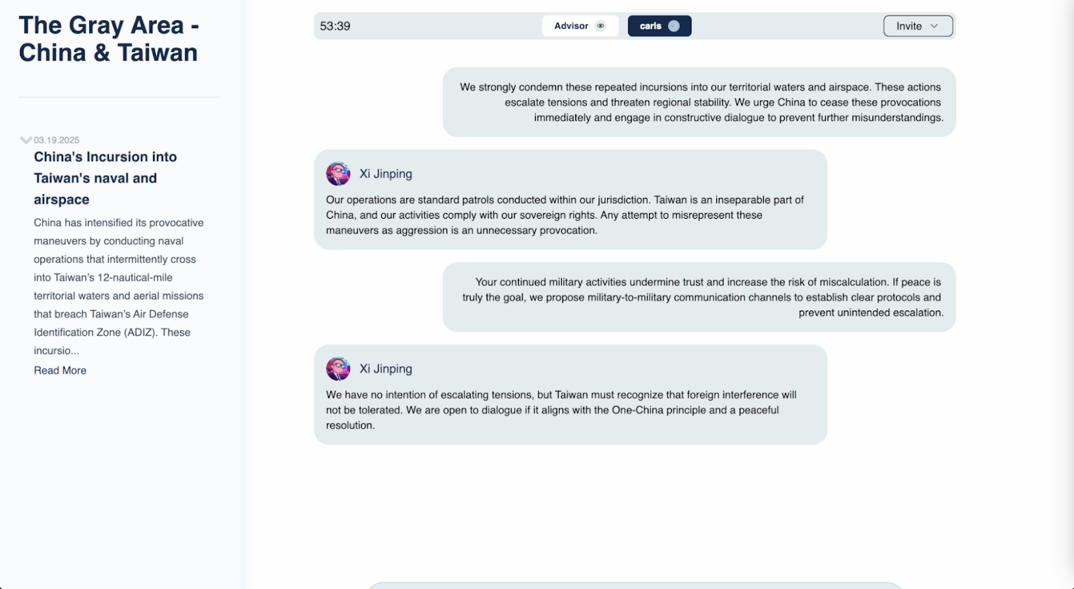Select Xi Jinping name above standard patrols message
The height and width of the screenshot is (589, 1074).
(x=386, y=174)
